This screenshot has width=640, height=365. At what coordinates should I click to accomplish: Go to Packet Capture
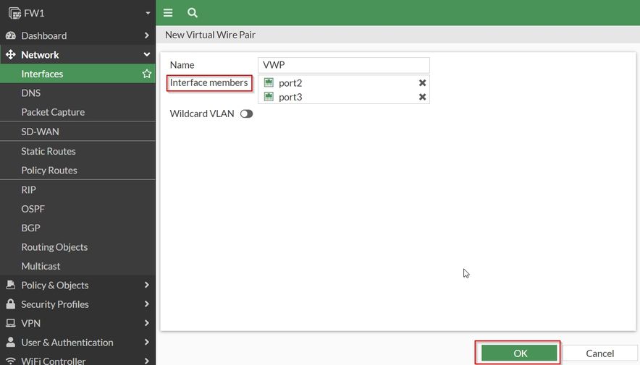tap(77, 112)
